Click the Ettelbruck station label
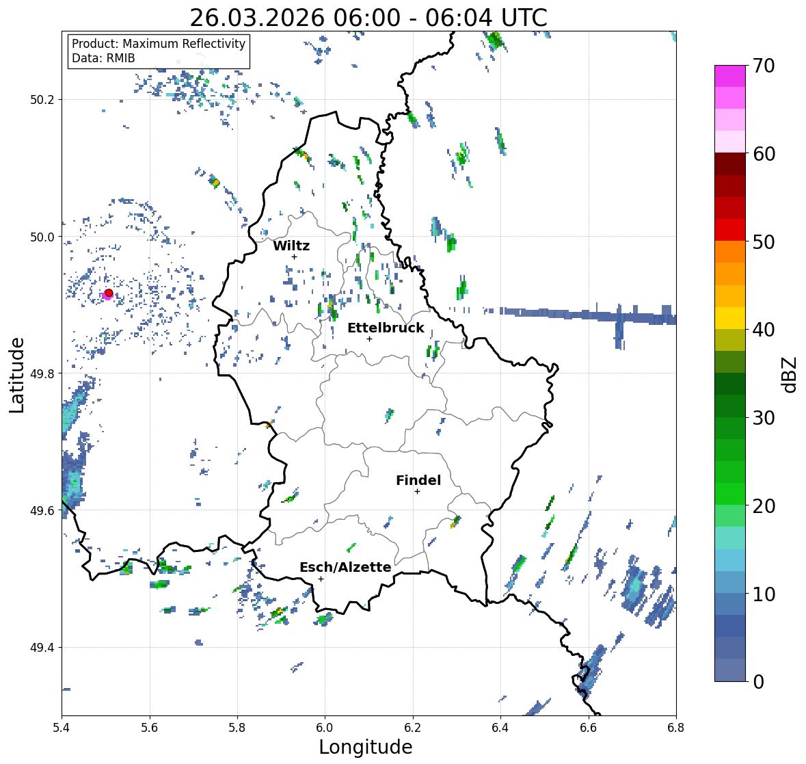The width and height of the screenshot is (806, 764). click(386, 328)
